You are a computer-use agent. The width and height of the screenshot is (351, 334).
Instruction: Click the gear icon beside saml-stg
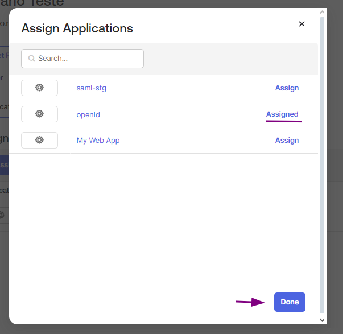click(39, 88)
